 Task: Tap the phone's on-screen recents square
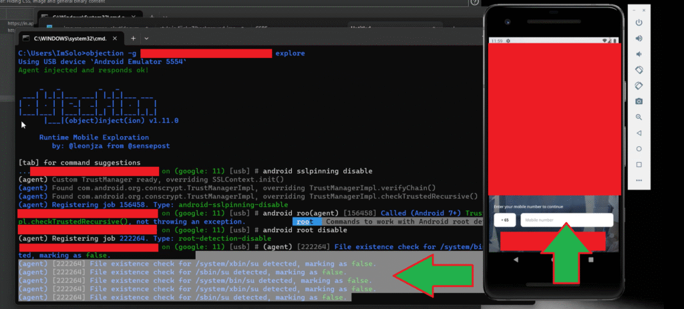point(590,259)
